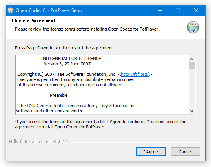Open the http://fsf.org/ link

135,74
